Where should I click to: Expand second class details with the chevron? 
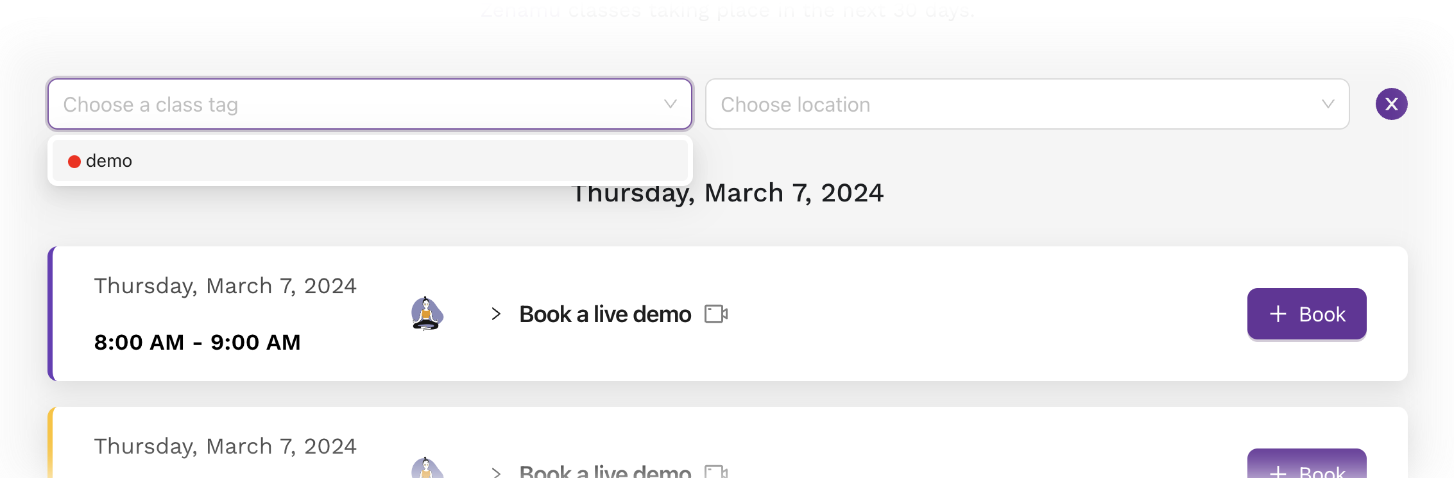(495, 473)
